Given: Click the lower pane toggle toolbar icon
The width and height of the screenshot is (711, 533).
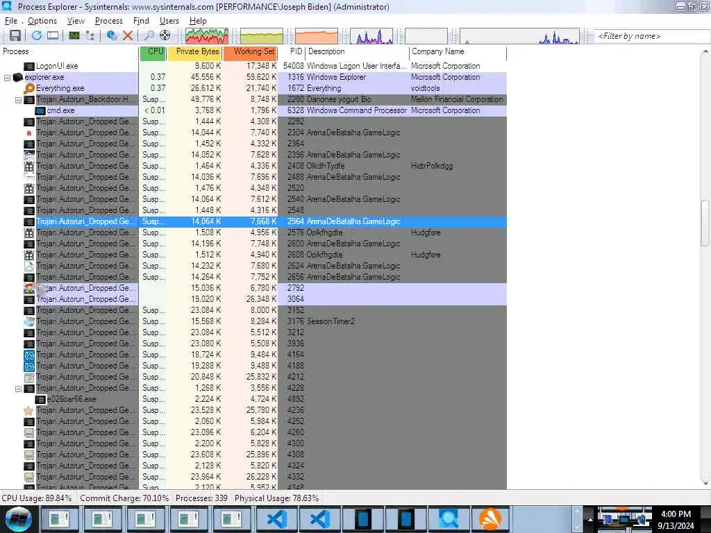Looking at the screenshot, I should point(53,35).
